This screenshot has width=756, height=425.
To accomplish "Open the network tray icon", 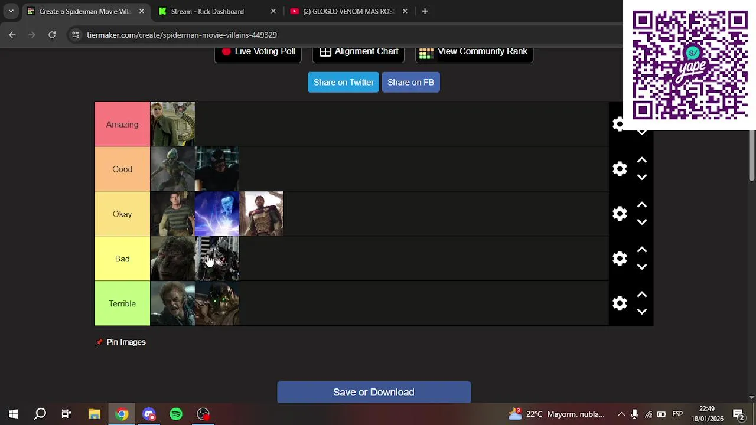I will point(649,414).
